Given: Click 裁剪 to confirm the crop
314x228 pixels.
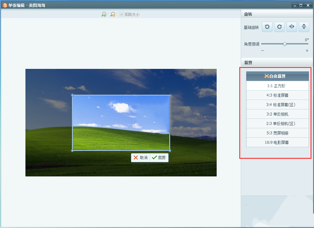Looking at the screenshot, I should 159,158.
